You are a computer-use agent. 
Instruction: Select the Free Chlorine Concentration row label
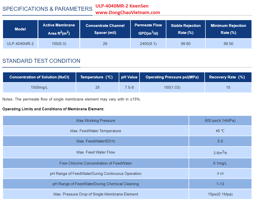tap(96, 163)
